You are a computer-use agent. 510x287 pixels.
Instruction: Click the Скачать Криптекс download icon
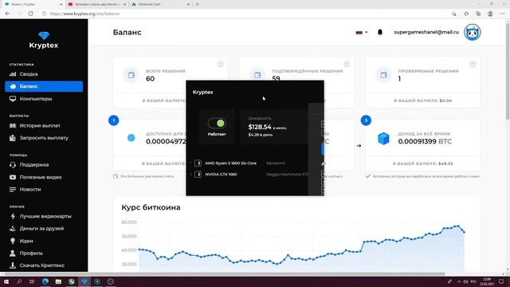[x=13, y=265]
